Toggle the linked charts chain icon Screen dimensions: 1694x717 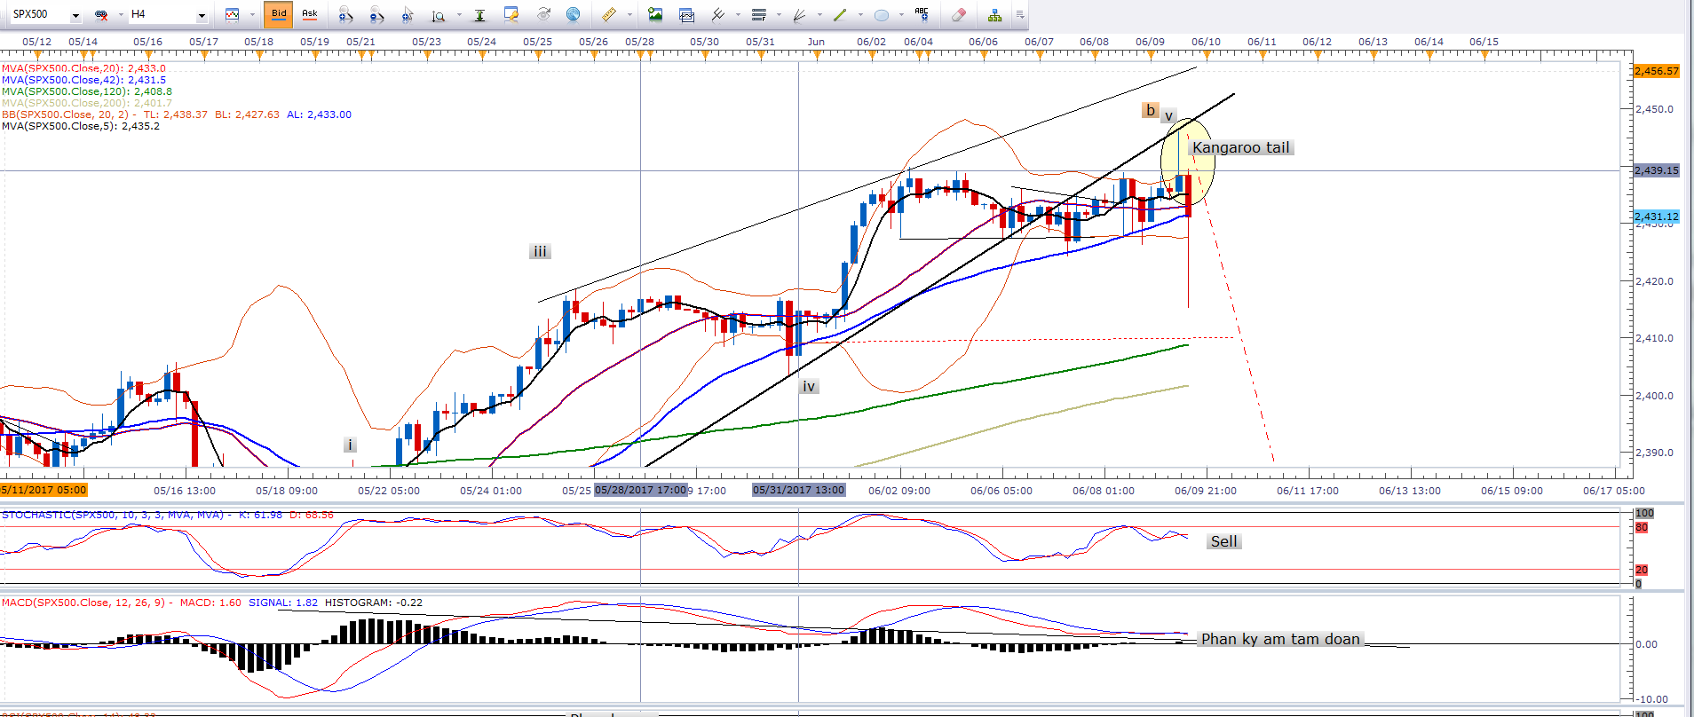pyautogui.click(x=101, y=14)
